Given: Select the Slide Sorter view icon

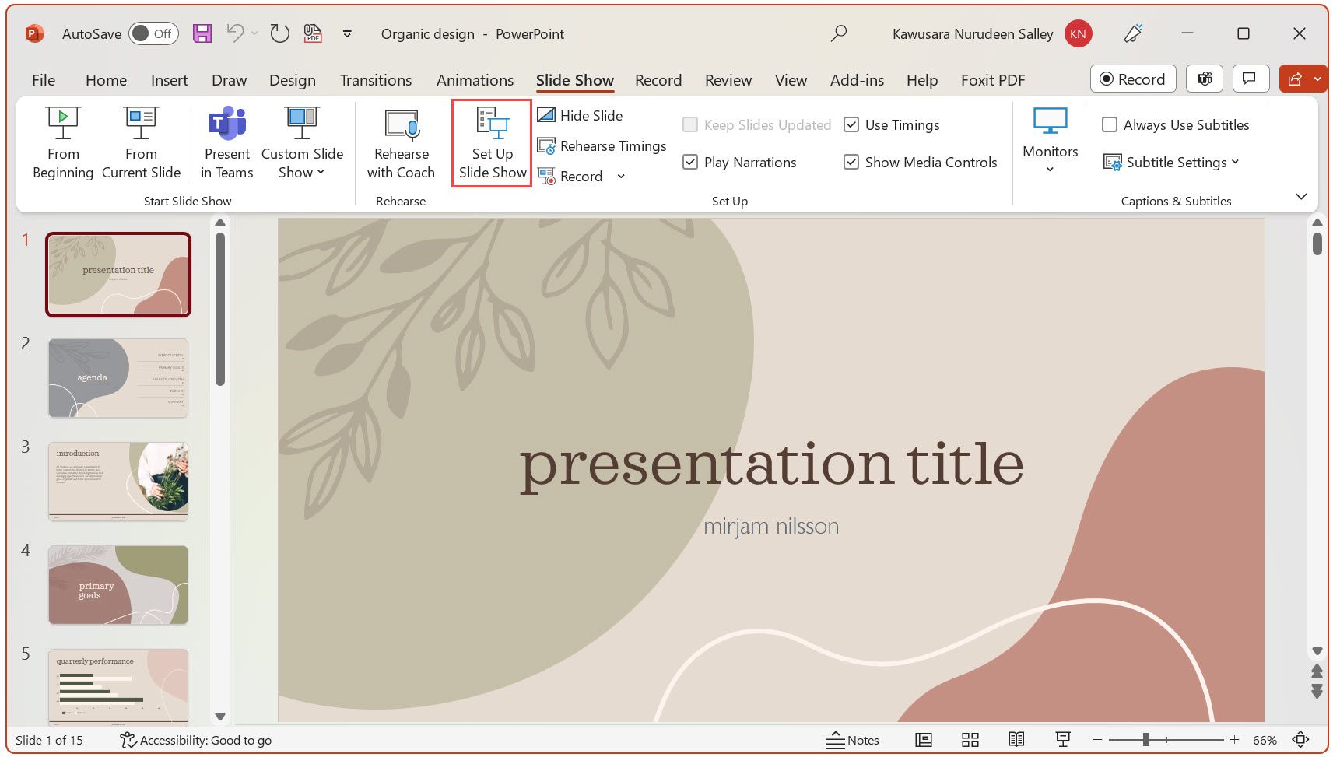Looking at the screenshot, I should click(970, 740).
